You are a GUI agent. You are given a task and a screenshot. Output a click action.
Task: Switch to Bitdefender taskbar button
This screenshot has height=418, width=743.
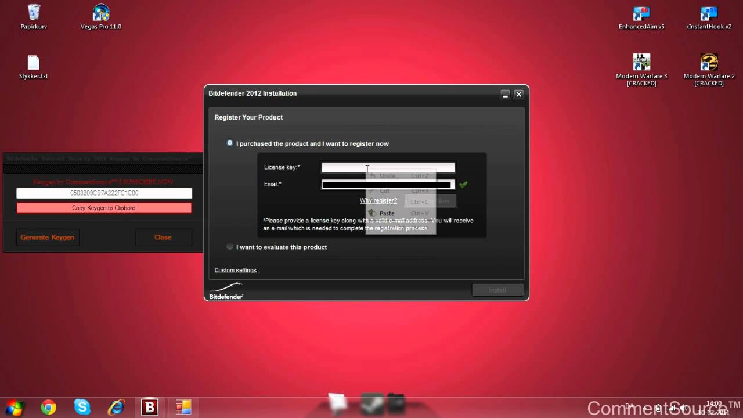(x=149, y=408)
